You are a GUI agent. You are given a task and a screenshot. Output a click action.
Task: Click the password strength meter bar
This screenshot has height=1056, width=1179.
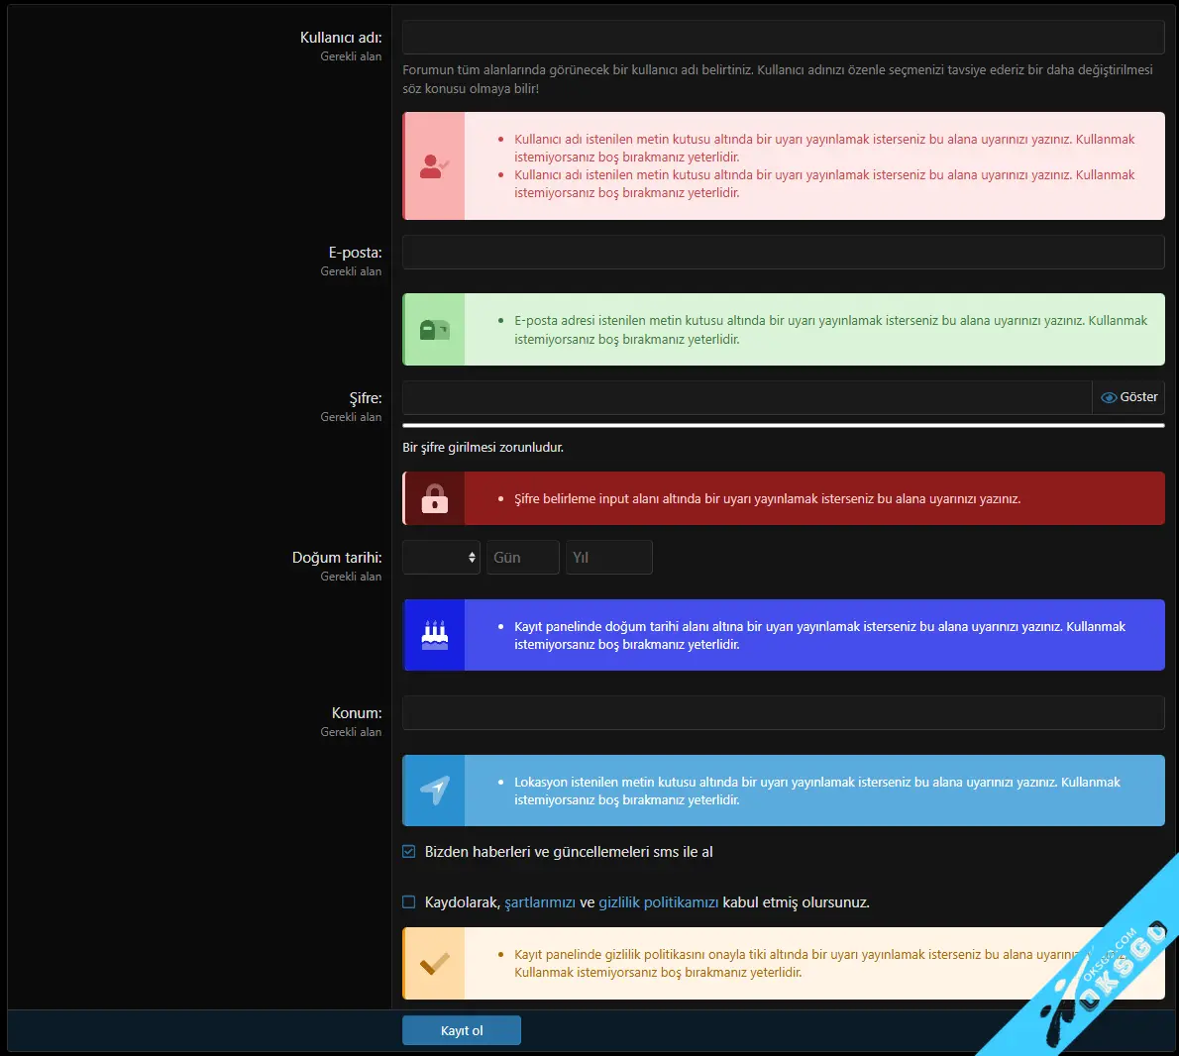point(783,426)
